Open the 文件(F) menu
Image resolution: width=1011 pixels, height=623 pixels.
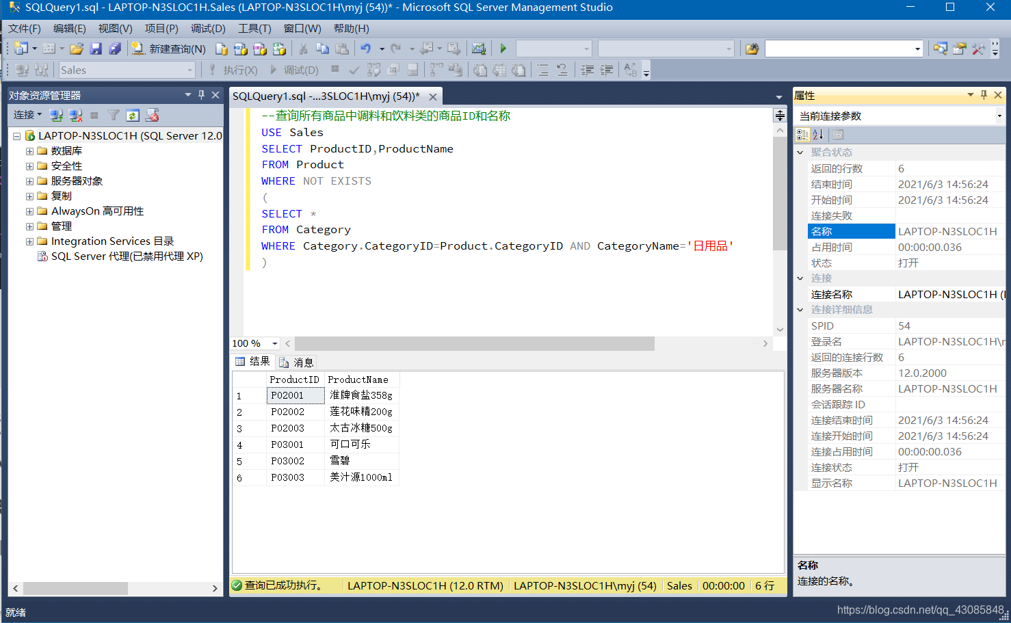(x=25, y=28)
